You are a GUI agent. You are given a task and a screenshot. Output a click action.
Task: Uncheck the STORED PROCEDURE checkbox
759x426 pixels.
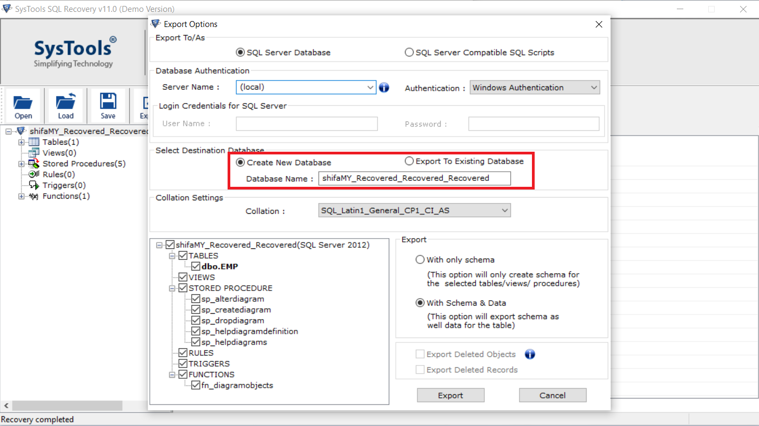click(x=183, y=288)
